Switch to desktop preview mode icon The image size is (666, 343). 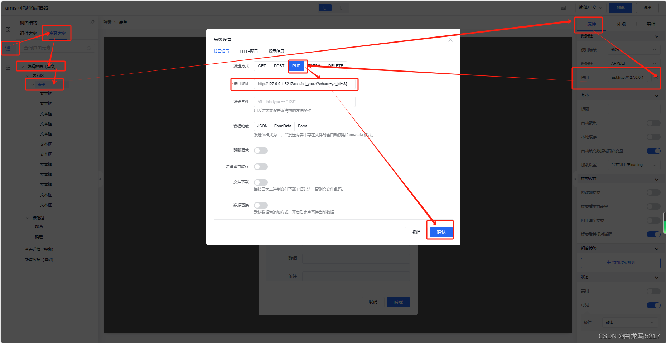click(325, 8)
